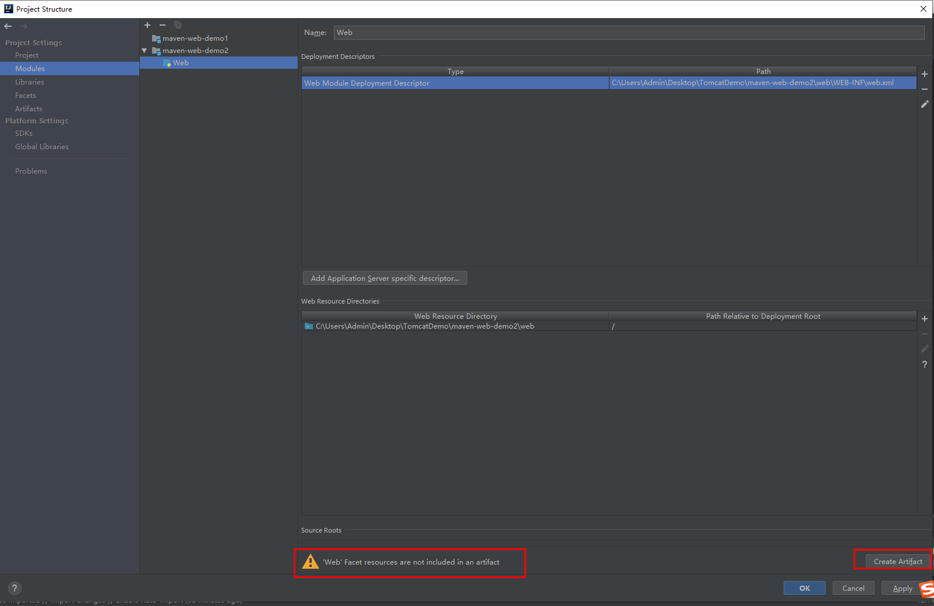Remove the selected deployment descriptor
This screenshot has height=606, width=934.
pyautogui.click(x=925, y=89)
